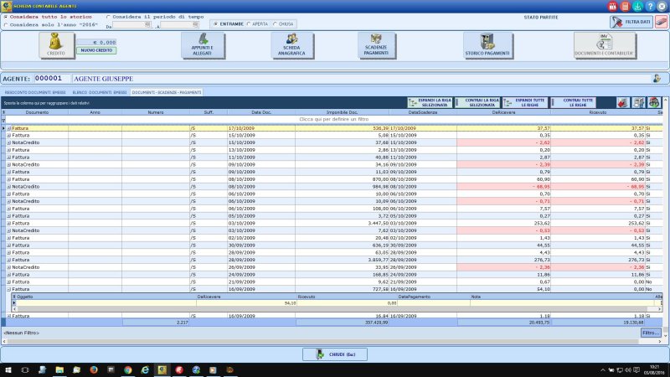Click the Filtro... button
Viewport: 670px width, 377px height.
click(x=651, y=333)
